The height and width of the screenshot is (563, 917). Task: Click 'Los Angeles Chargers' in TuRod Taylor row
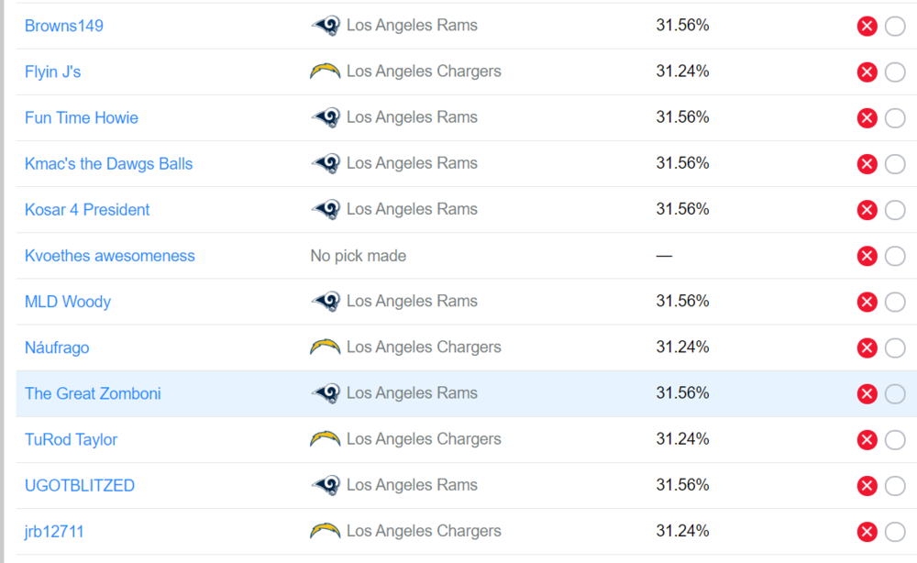424,439
